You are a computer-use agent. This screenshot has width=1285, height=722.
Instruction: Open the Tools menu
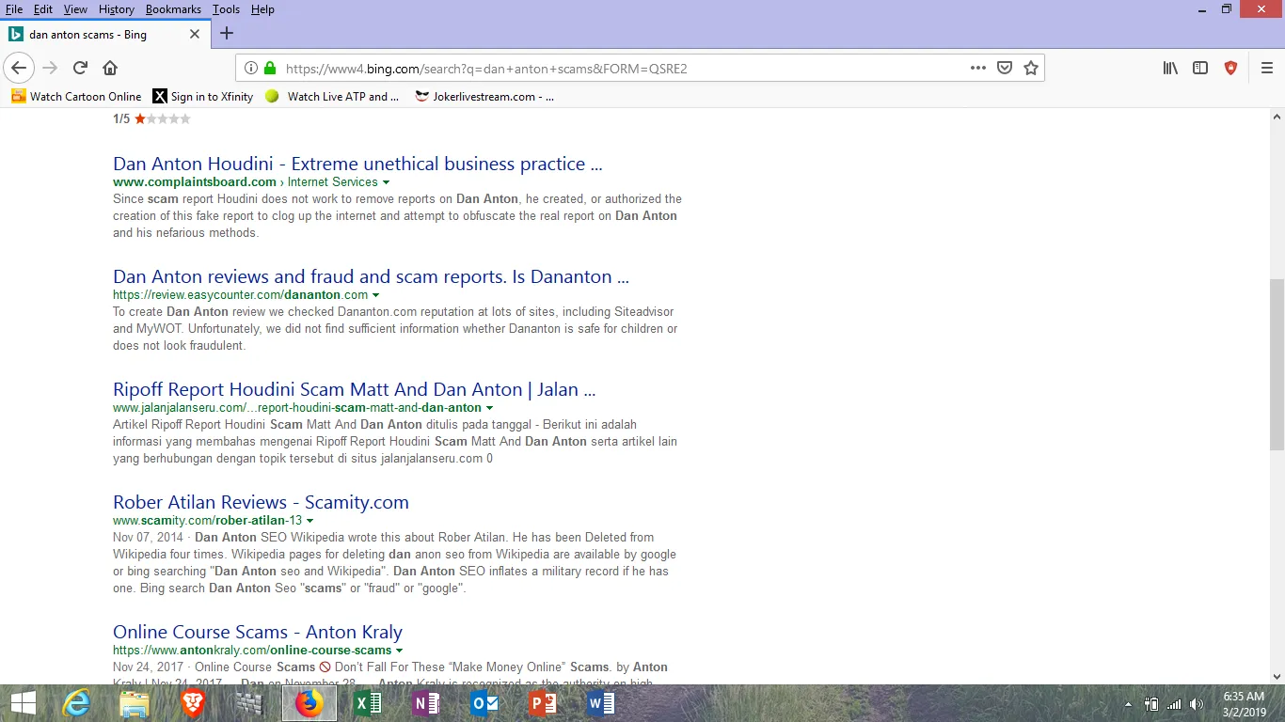coord(226,9)
